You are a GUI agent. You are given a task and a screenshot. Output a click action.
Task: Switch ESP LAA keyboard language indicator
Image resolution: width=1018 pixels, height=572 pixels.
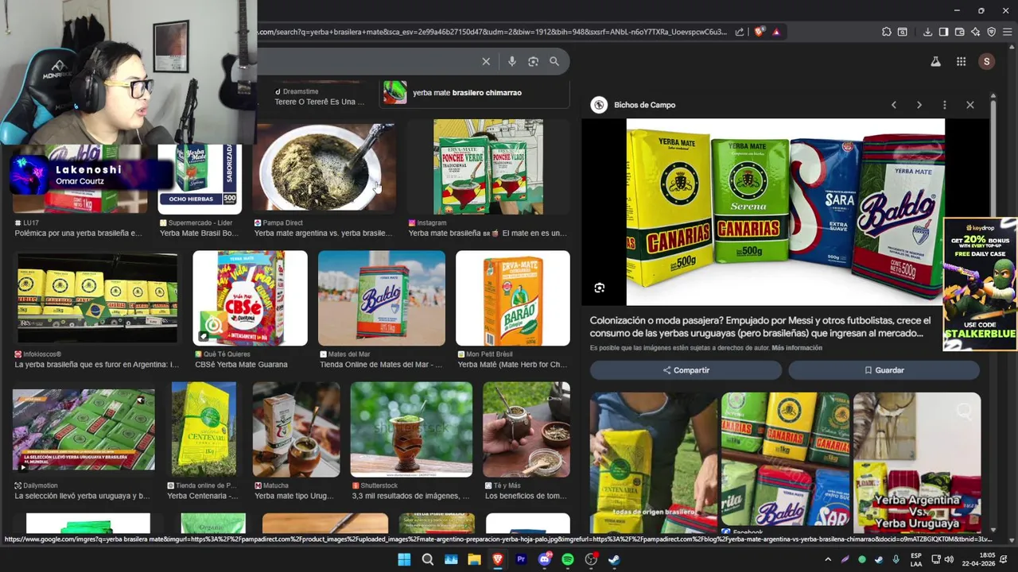916,559
